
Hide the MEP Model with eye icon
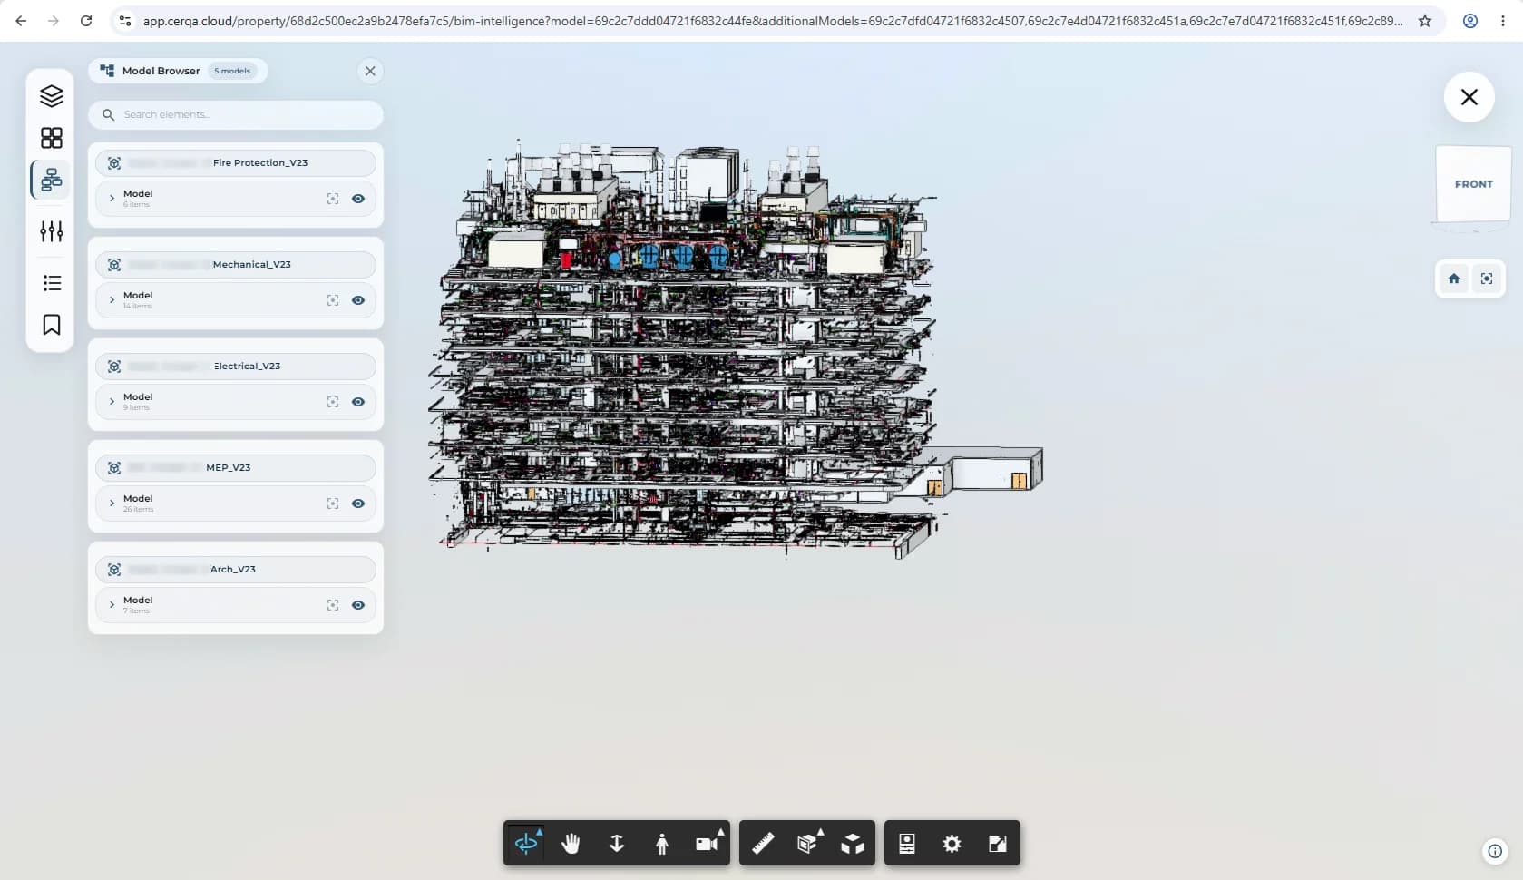[x=358, y=504]
